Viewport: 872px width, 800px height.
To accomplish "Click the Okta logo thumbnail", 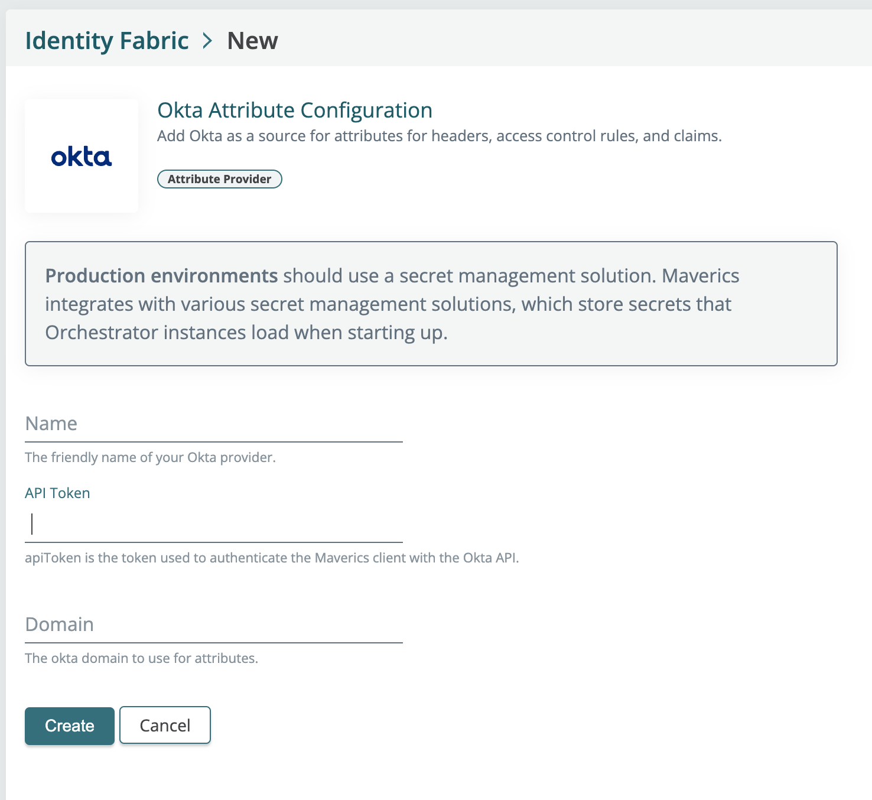I will (x=82, y=156).
